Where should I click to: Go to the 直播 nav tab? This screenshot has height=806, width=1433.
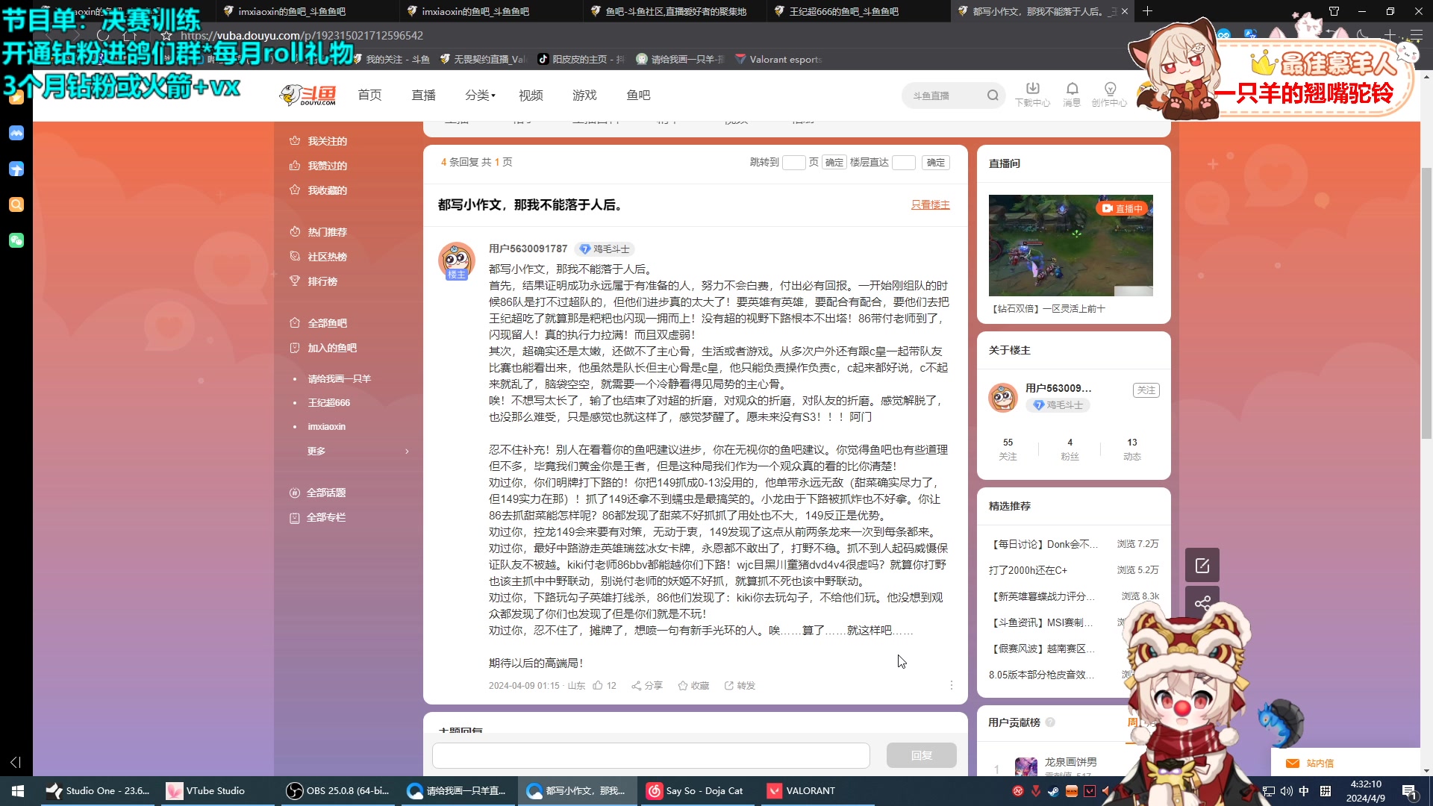(x=423, y=96)
